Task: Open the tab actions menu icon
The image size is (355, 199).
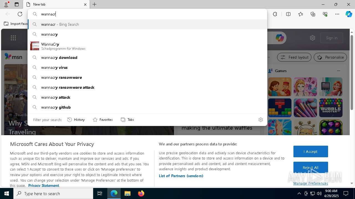Action: pyautogui.click(x=17, y=4)
